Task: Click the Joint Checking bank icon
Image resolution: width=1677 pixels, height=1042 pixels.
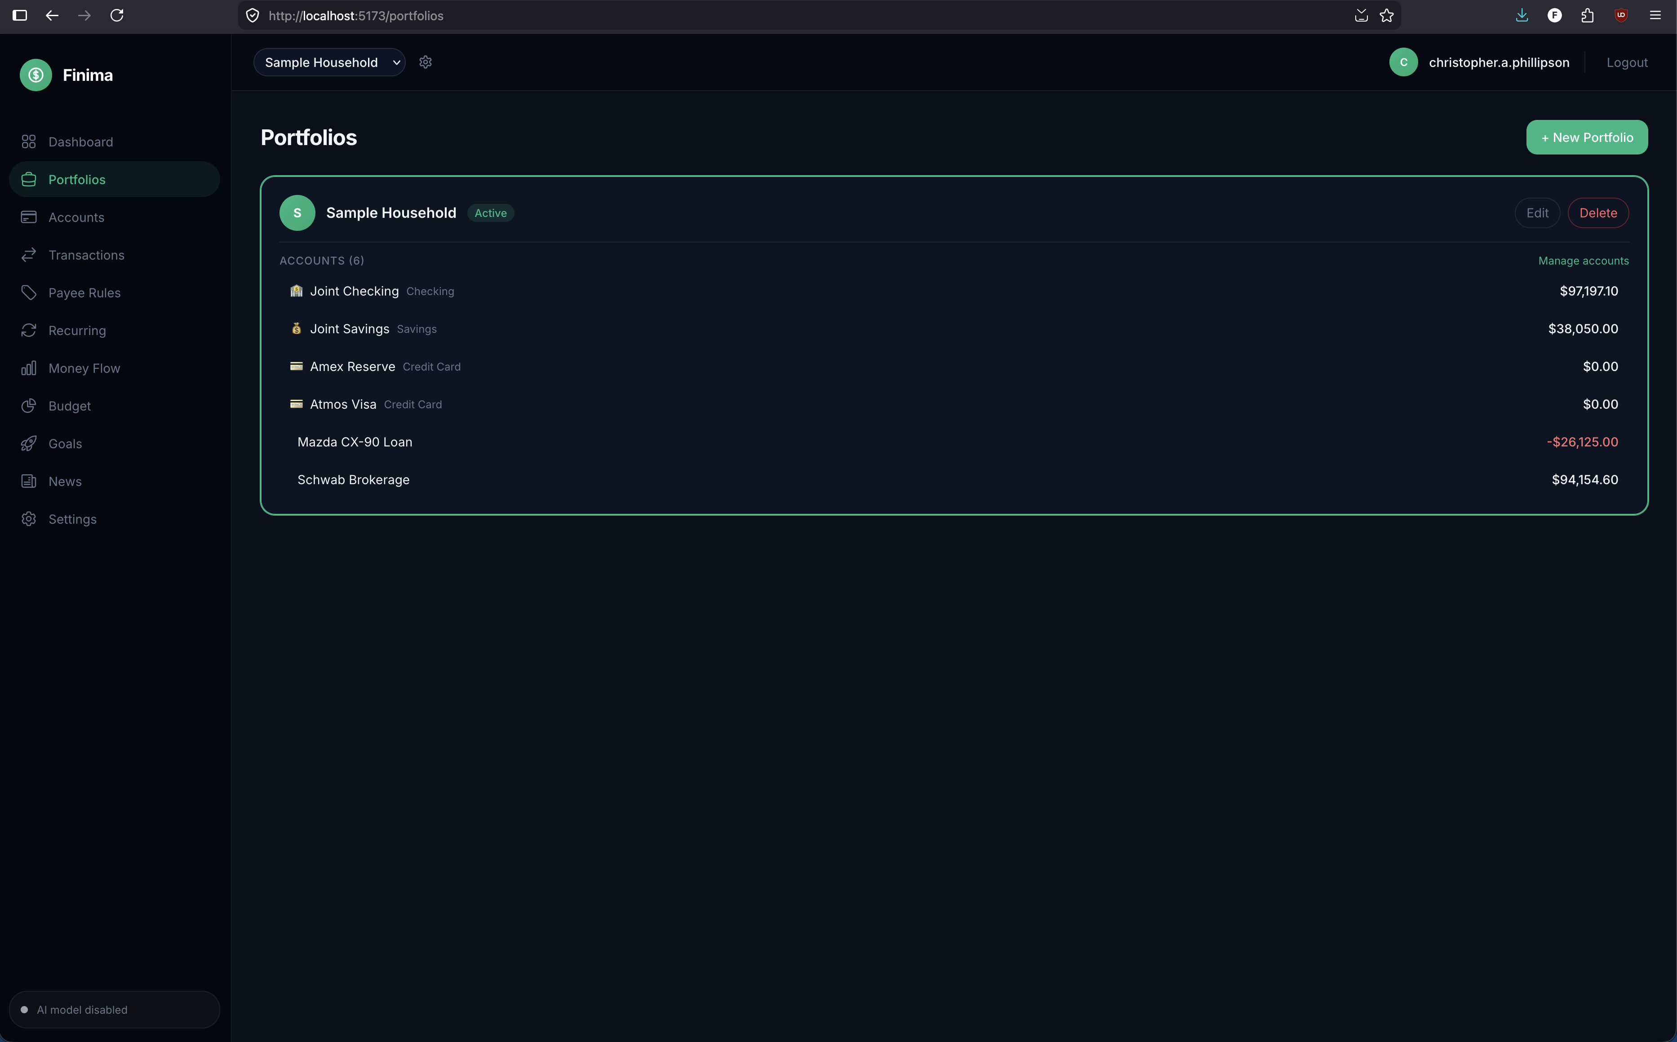Action: coord(297,291)
